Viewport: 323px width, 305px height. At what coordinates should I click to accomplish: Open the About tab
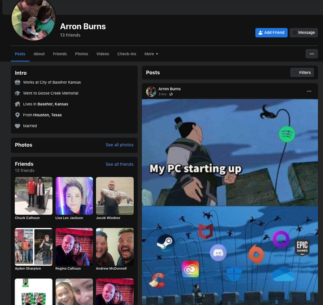tap(39, 54)
